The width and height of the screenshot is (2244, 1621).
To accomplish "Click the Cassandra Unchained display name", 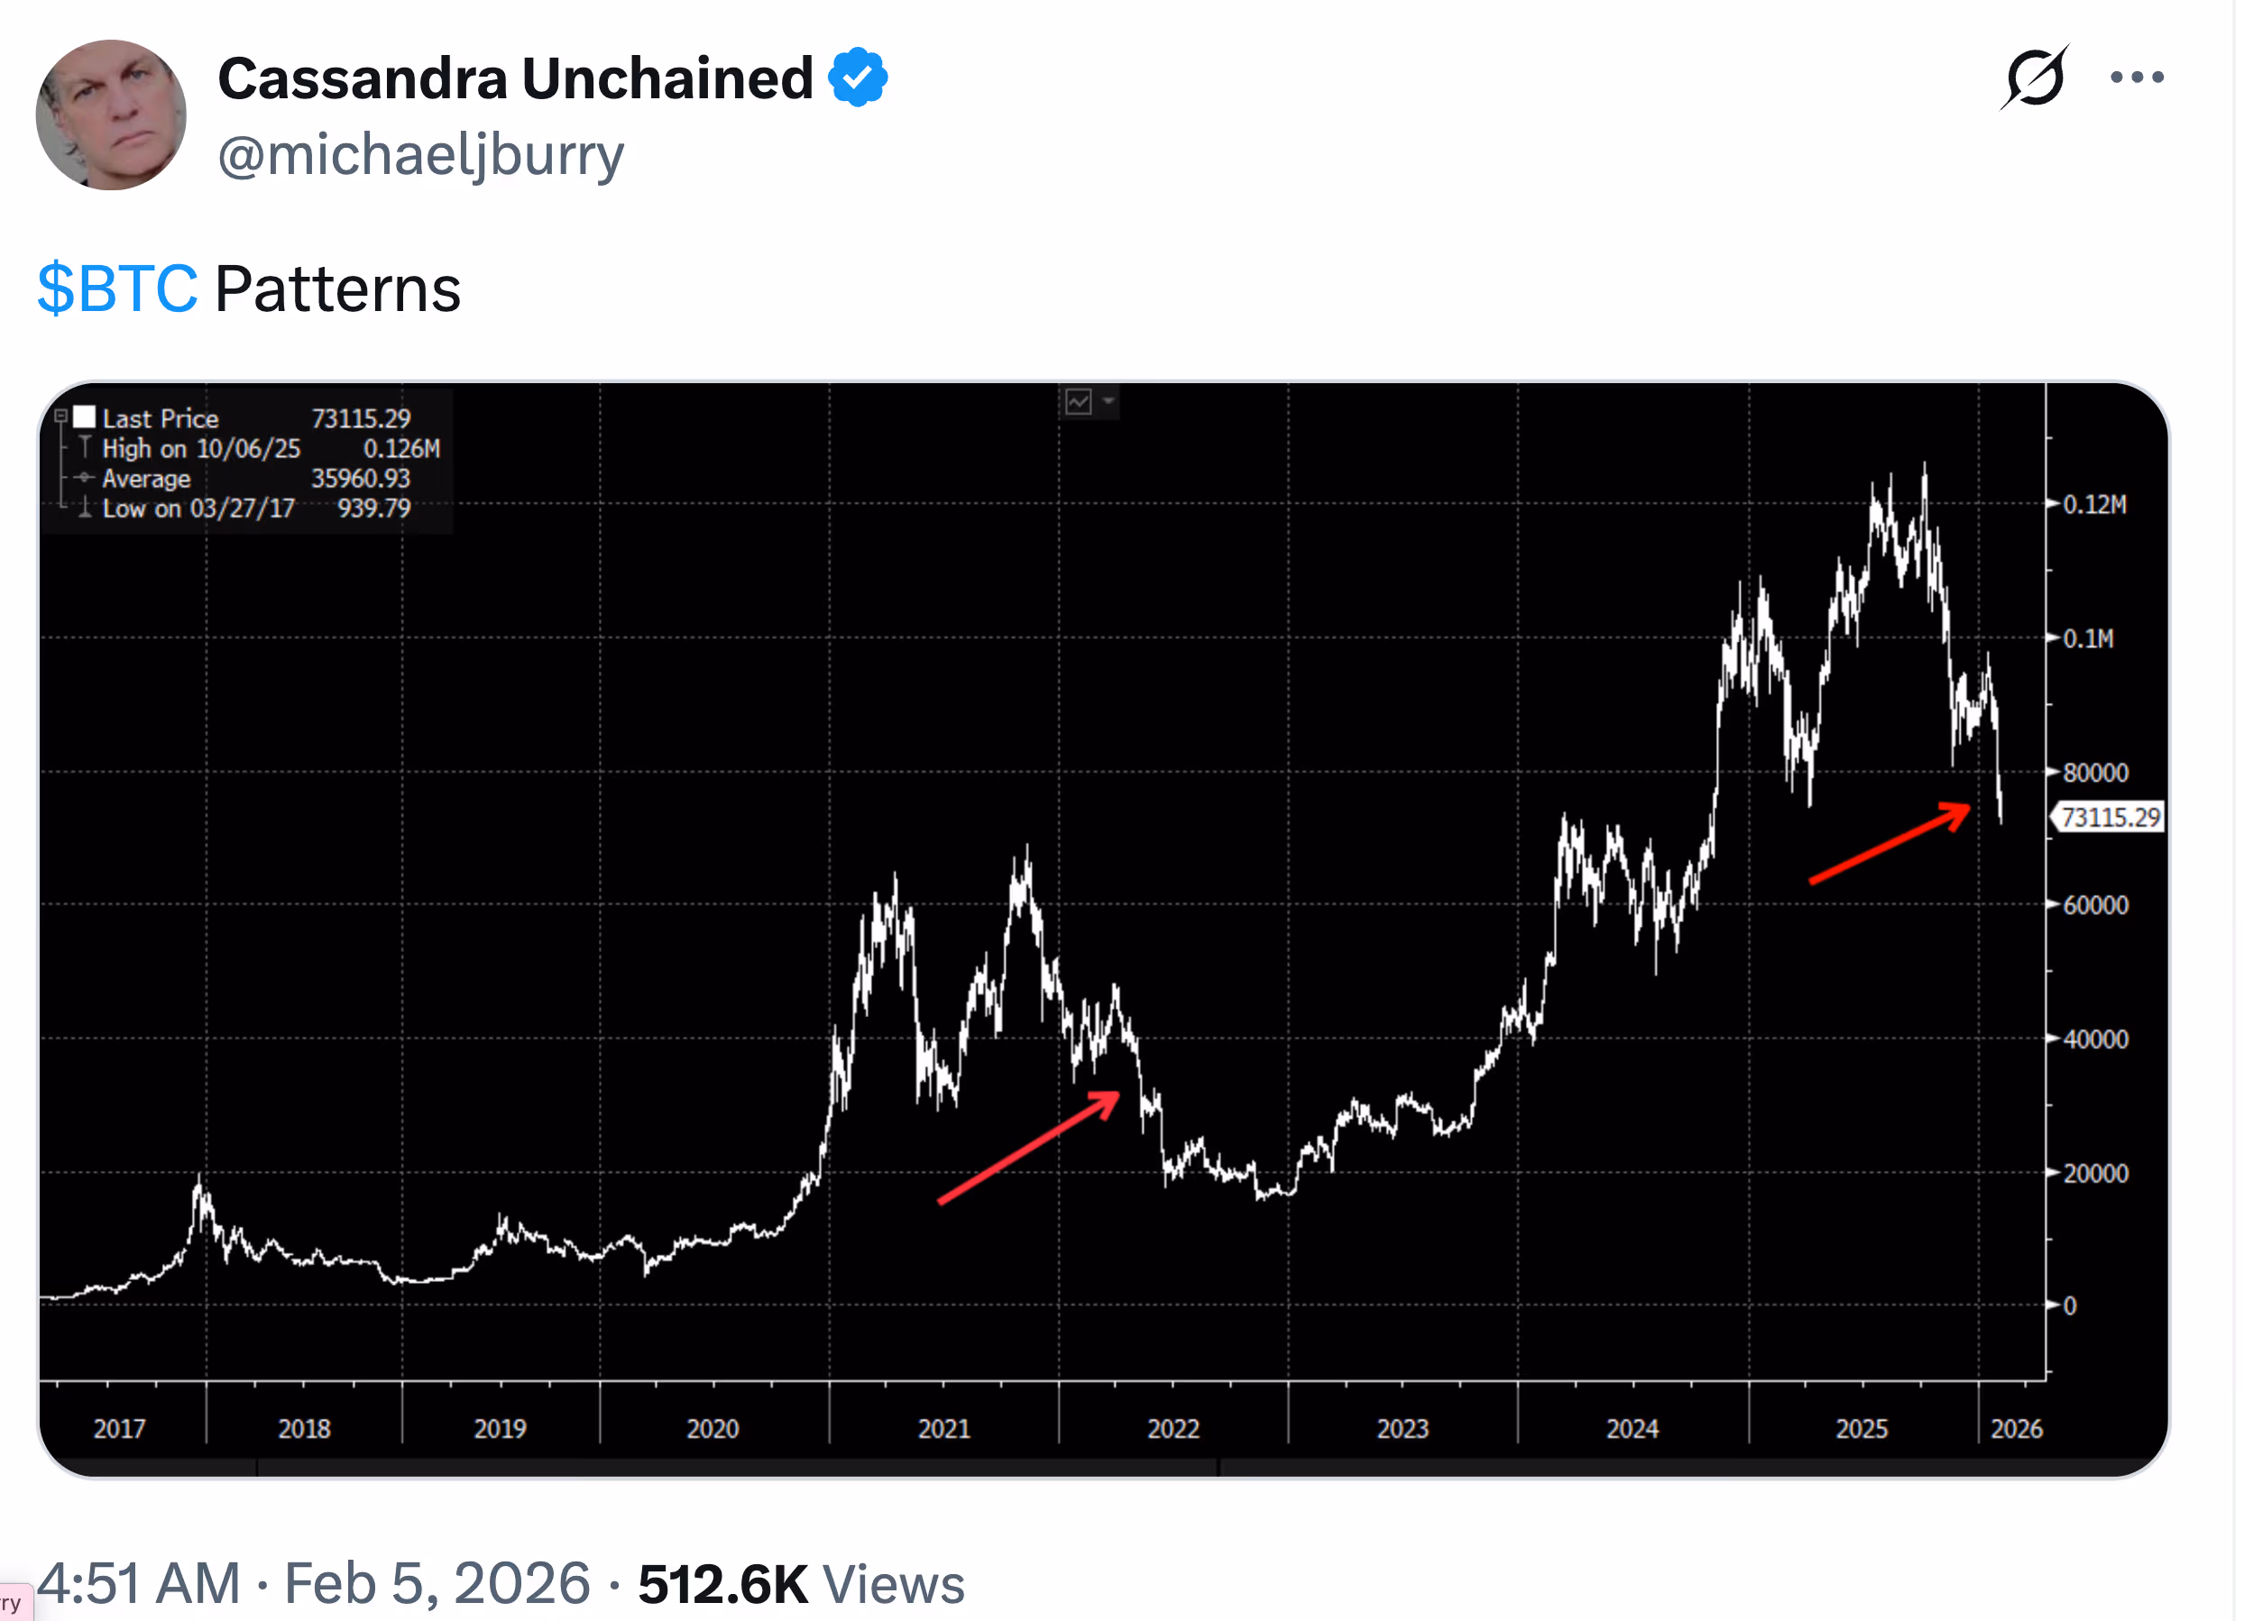I will point(514,78).
